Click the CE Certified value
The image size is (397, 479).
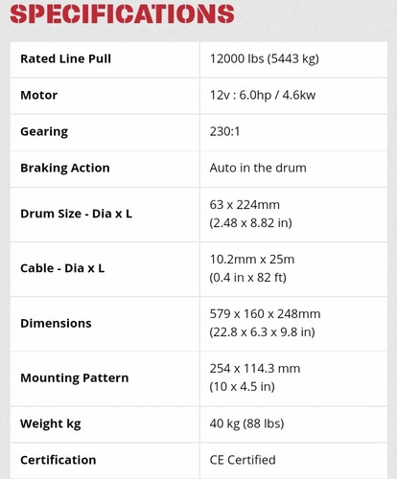pos(243,460)
